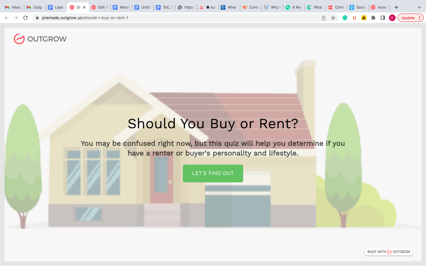
Task: Reload the current page
Action: click(25, 18)
